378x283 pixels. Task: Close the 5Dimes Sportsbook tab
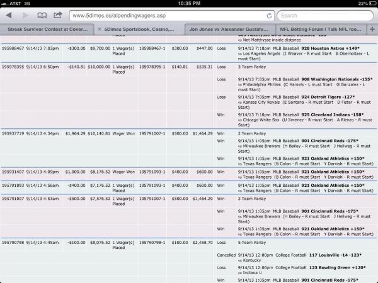100,30
